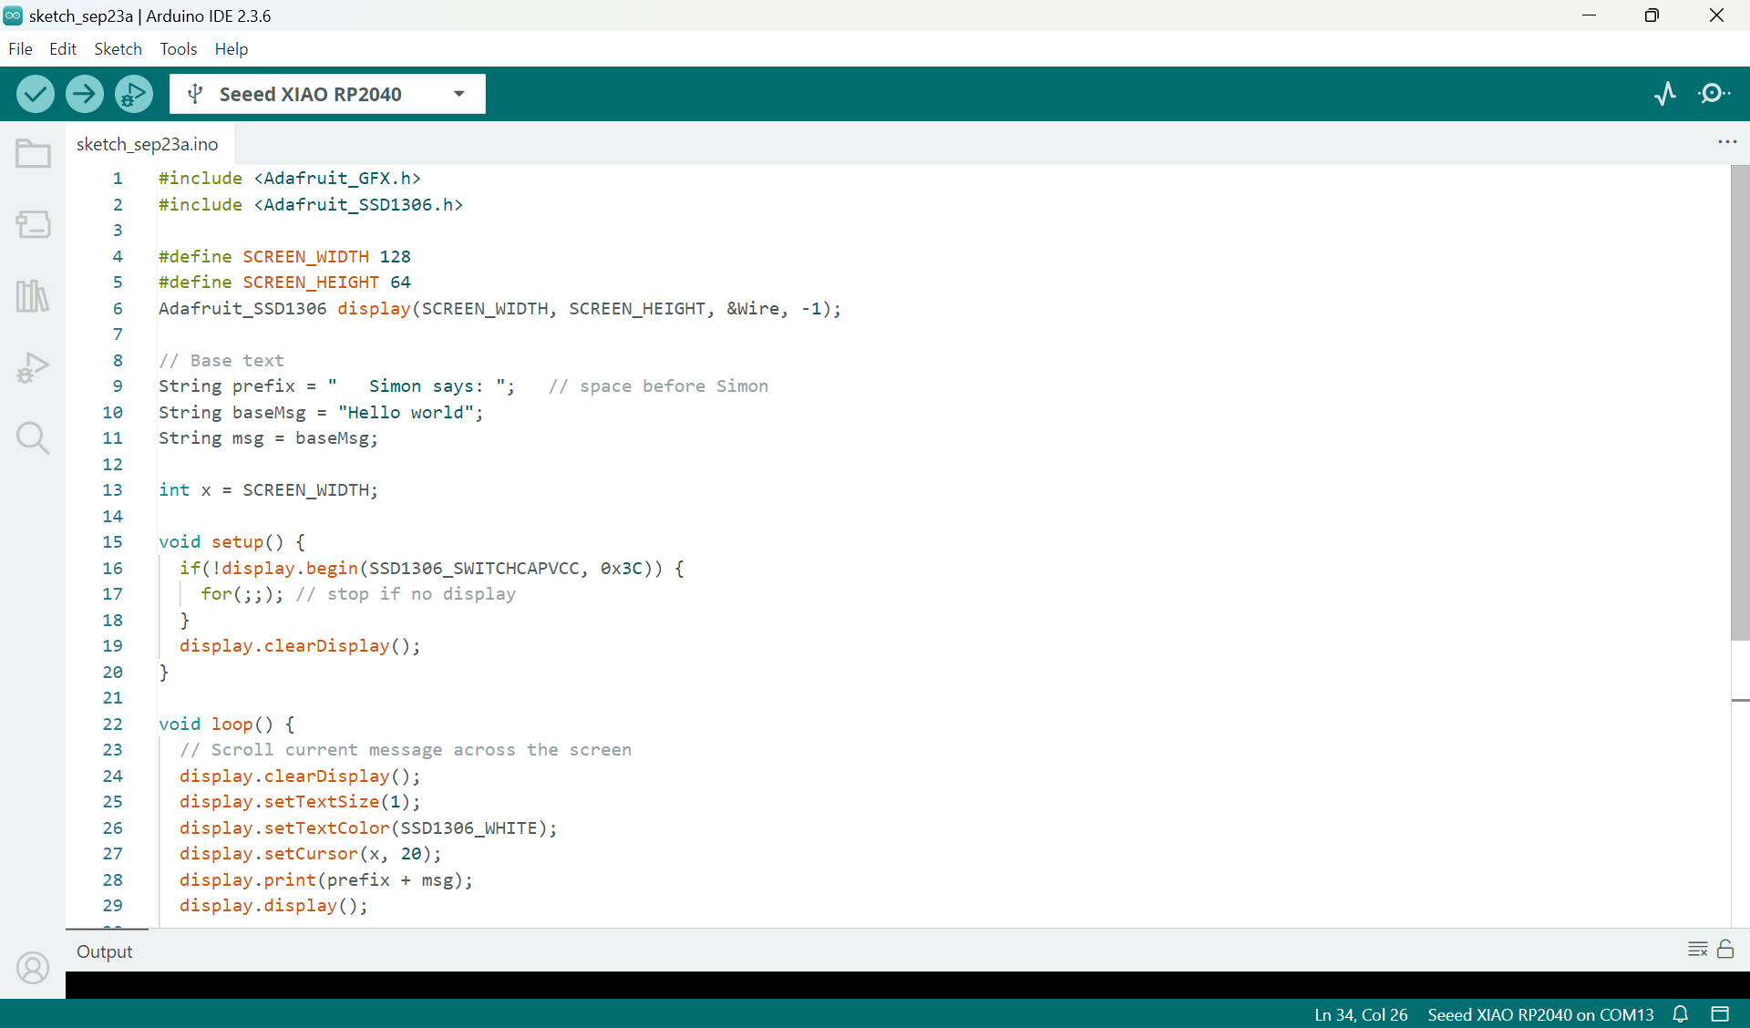Open the Tools menu
The width and height of the screenshot is (1750, 1028).
coord(178,49)
